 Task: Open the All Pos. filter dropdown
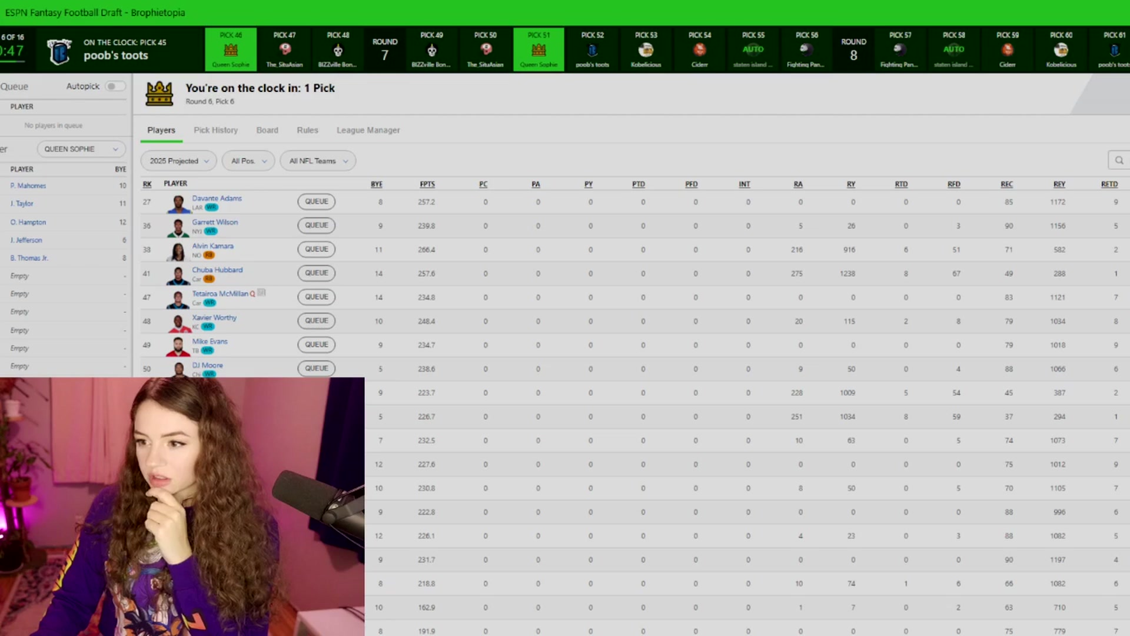248,161
